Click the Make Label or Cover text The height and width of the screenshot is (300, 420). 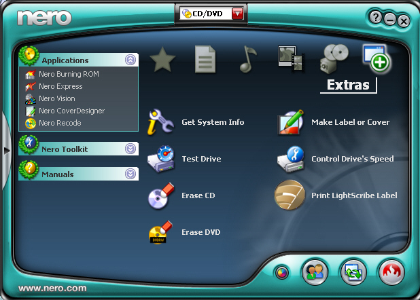351,122
